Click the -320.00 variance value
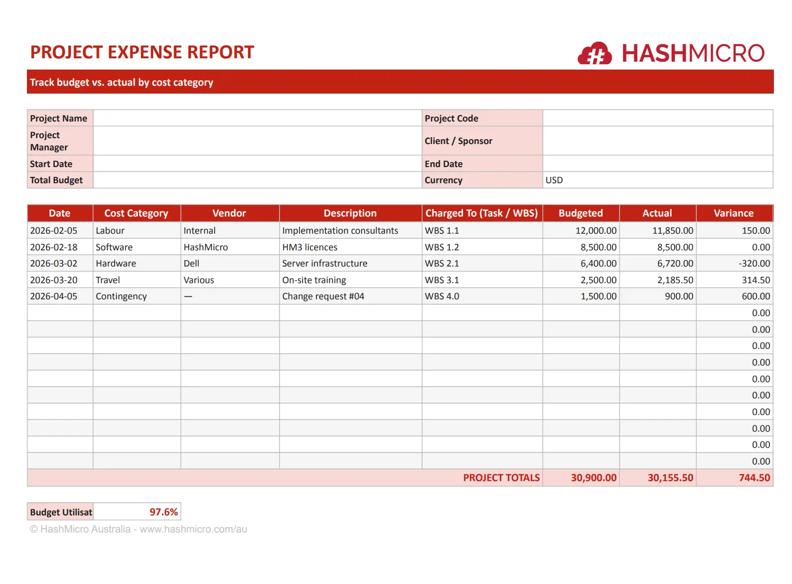The height and width of the screenshot is (584, 792). coord(754,264)
